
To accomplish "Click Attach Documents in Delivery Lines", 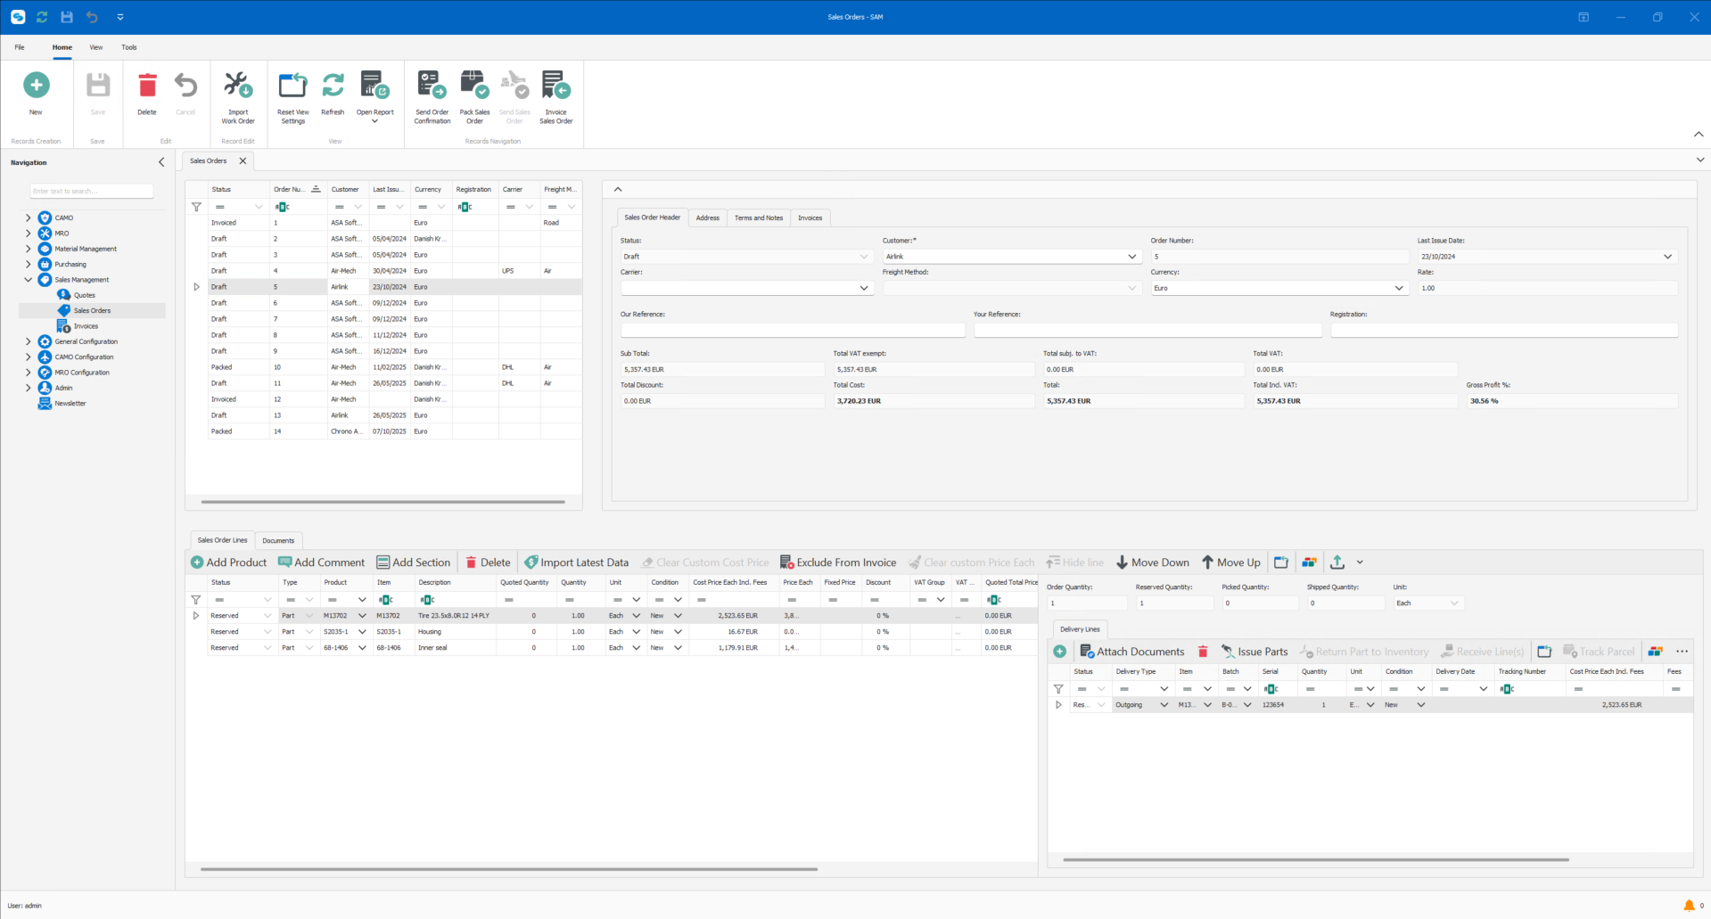I will pos(1132,652).
